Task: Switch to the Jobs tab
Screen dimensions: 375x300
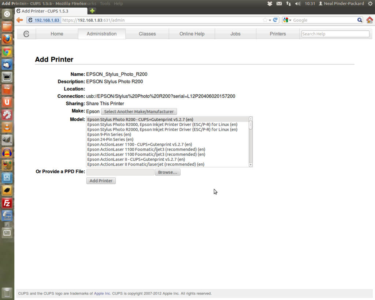Action: 235,34
